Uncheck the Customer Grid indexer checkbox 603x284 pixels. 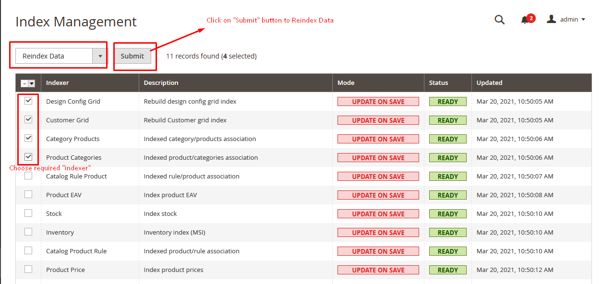[28, 119]
